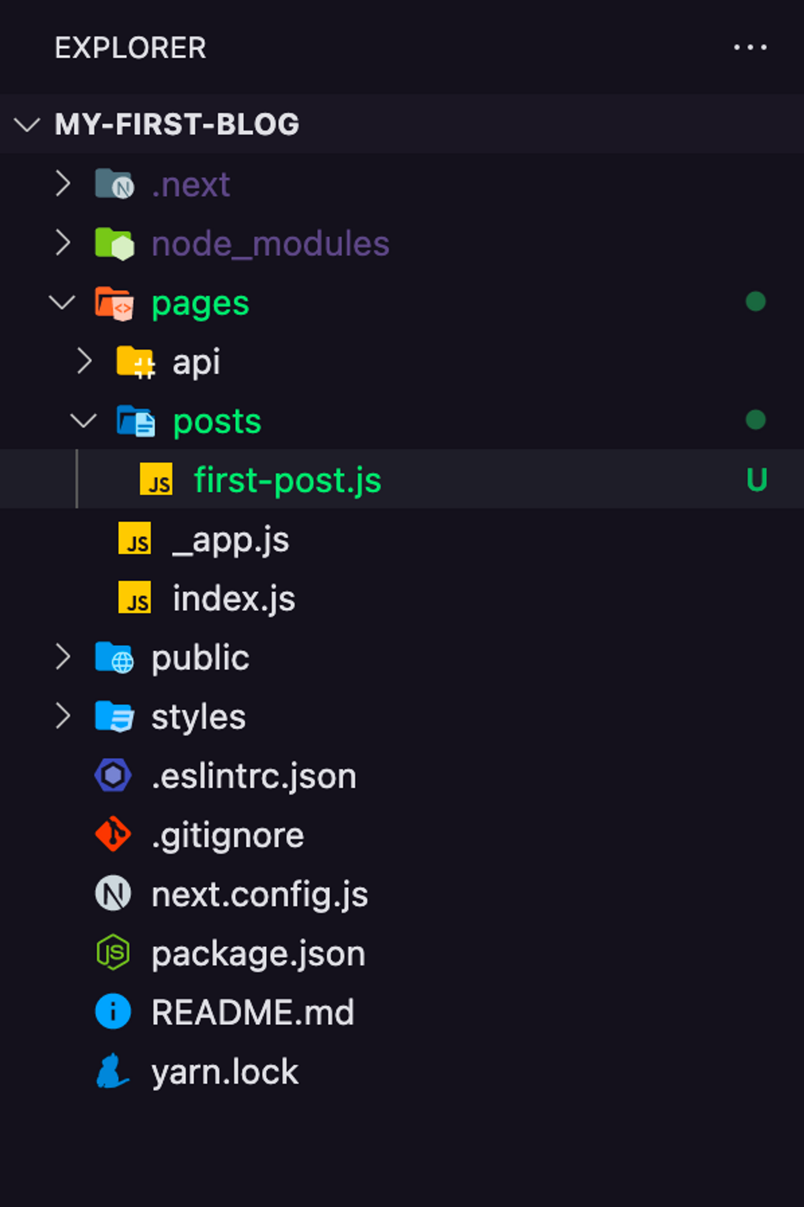Collapse the MY-FIRST-BLOG root section
This screenshot has width=804, height=1207.
tap(27, 124)
